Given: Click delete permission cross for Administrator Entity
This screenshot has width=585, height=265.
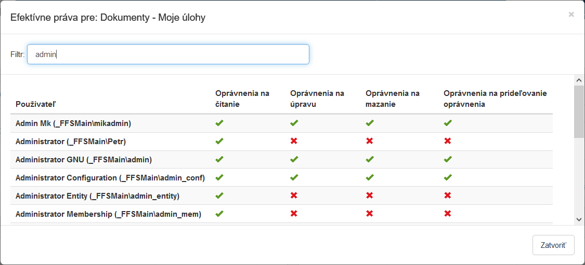Looking at the screenshot, I should coord(369,196).
